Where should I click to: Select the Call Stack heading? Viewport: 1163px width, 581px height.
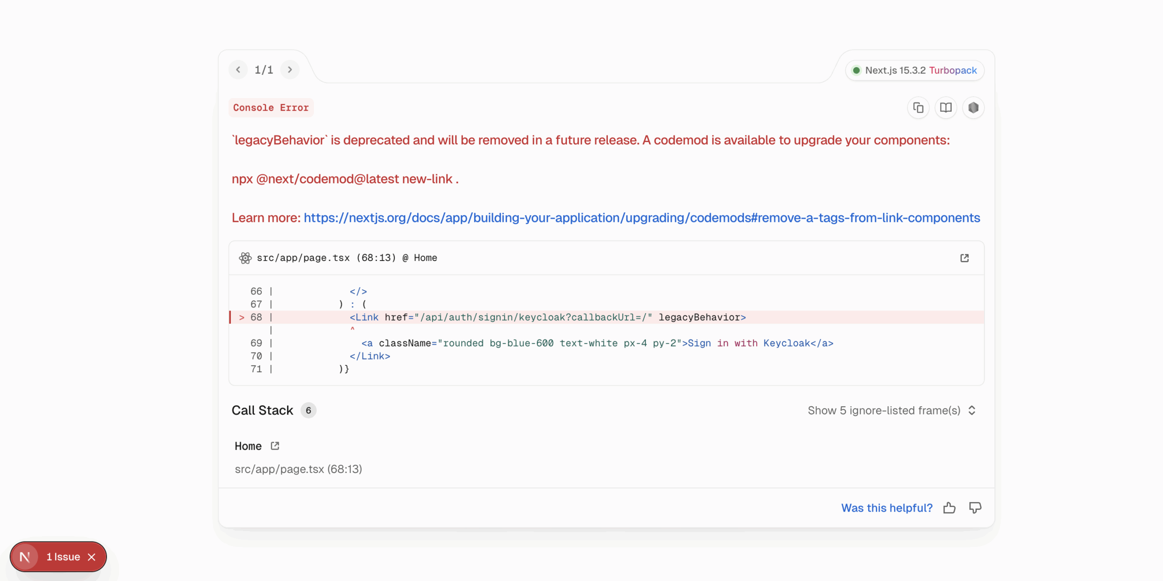coord(262,410)
